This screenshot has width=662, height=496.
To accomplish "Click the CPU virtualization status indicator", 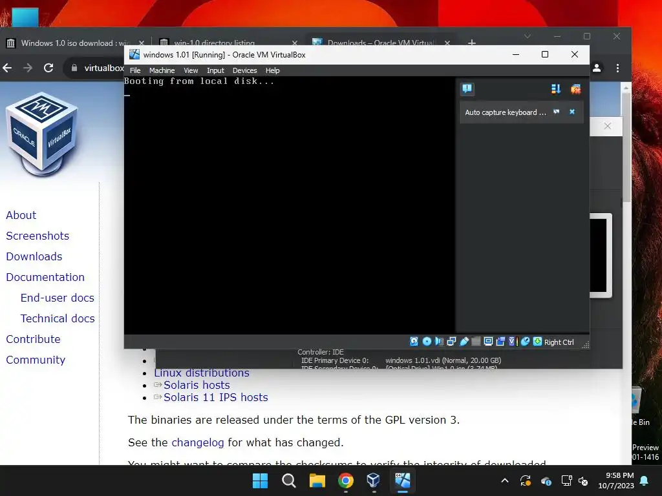I will coord(513,342).
